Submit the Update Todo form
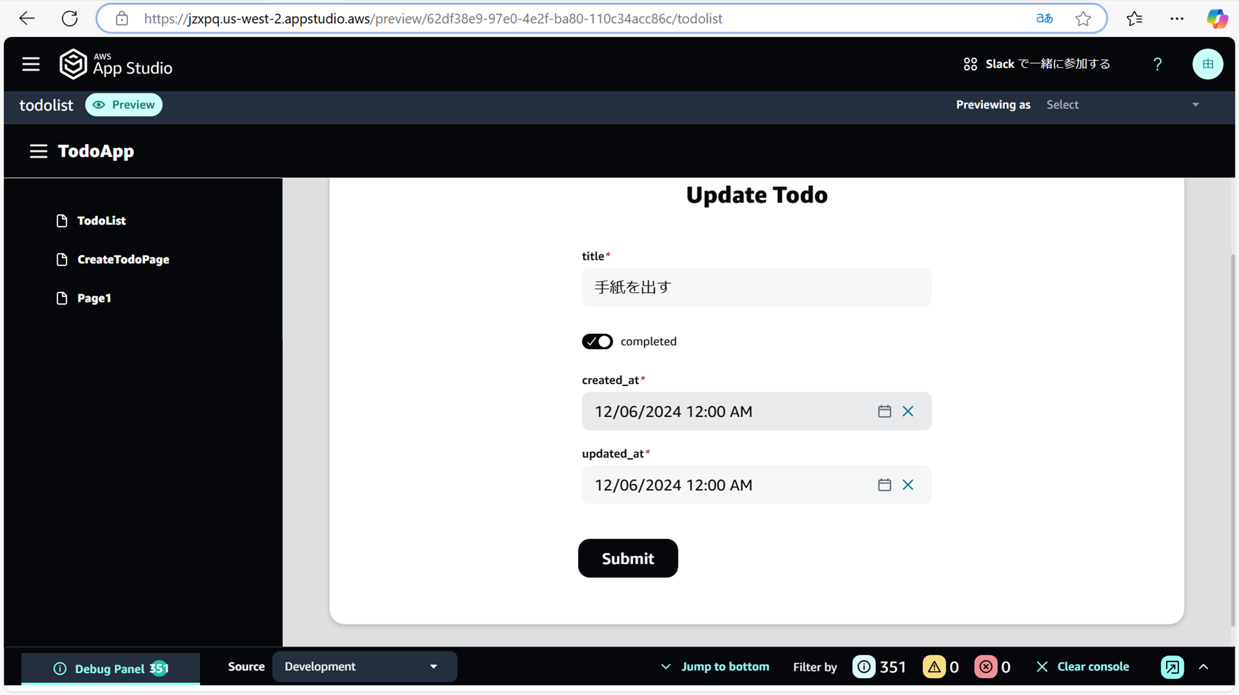The image size is (1239, 695). [x=627, y=558]
